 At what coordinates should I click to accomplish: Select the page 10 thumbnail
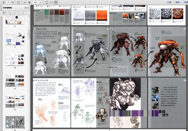pyautogui.click(x=14, y=59)
